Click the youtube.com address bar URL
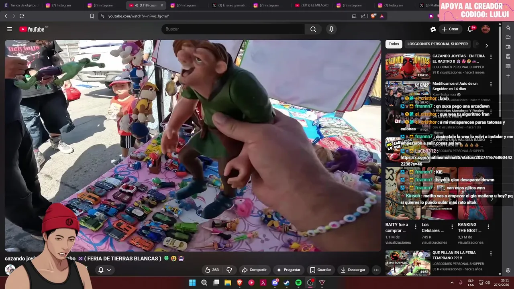 [x=139, y=16]
